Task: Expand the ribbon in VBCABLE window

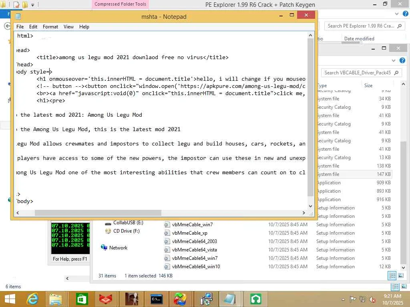Action: (393, 61)
